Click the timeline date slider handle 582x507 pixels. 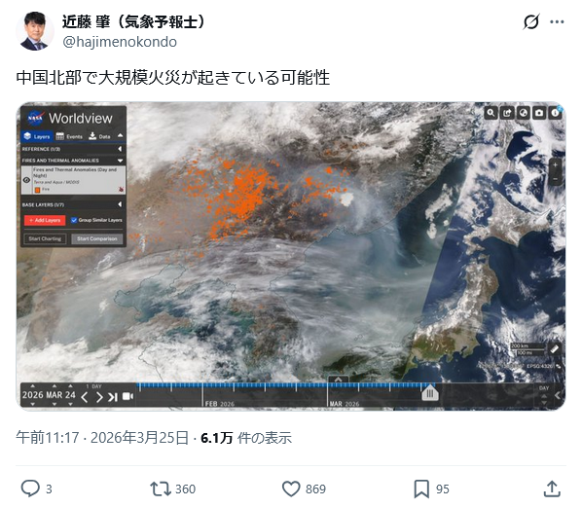click(x=430, y=393)
